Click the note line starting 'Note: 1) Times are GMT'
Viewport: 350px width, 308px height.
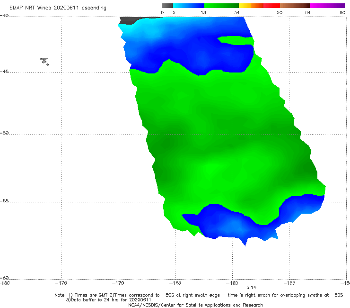click(199, 295)
